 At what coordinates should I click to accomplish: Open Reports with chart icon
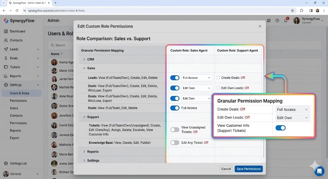[x=21, y=76]
